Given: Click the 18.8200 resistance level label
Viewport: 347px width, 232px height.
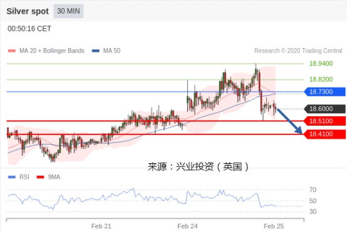Looking at the screenshot, I should 321,79.
